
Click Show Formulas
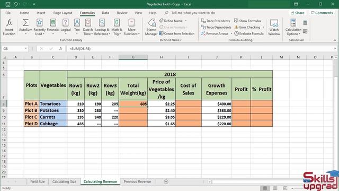coord(247,21)
